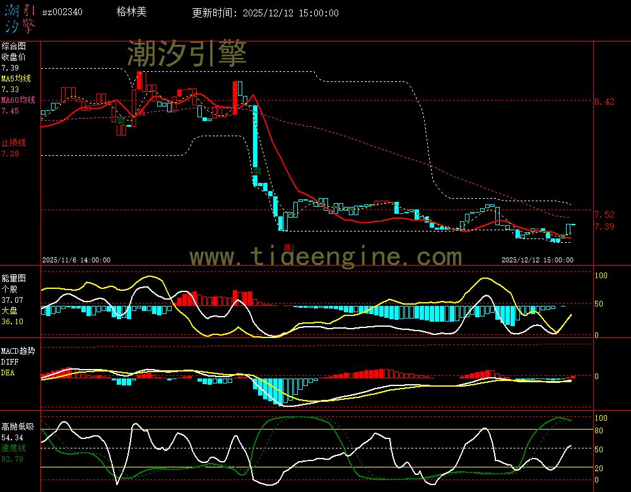This screenshot has height=492, width=631.
Task: Click the green 速度线 legend label
Action: (x=13, y=448)
